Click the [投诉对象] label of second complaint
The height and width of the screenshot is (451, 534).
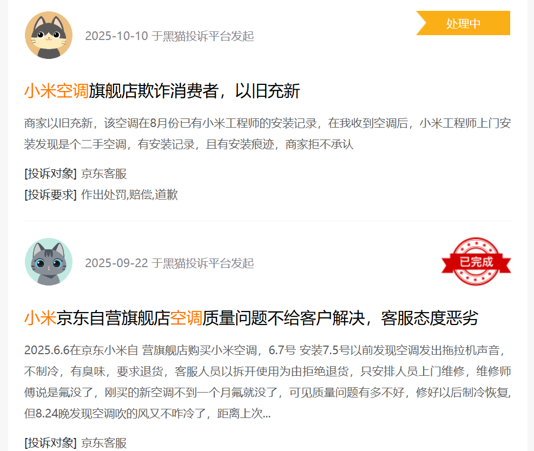point(50,443)
